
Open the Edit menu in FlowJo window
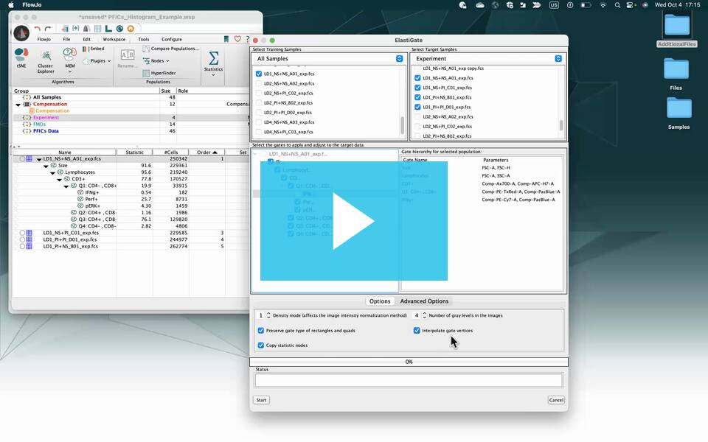[x=87, y=39]
